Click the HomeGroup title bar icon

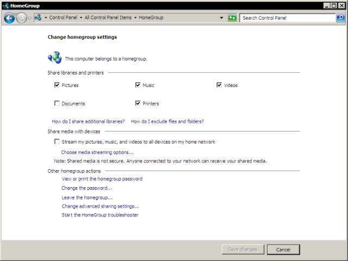(5, 5)
